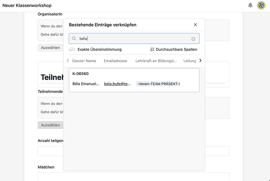The height and width of the screenshot is (181, 270).
Task: Select the Lehrkraft an Bildungsi... column header
Action: 156,61
